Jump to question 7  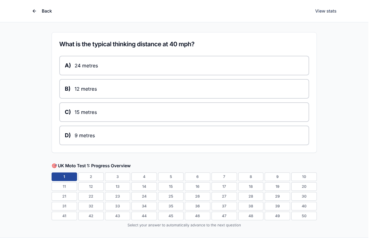tap(224, 177)
